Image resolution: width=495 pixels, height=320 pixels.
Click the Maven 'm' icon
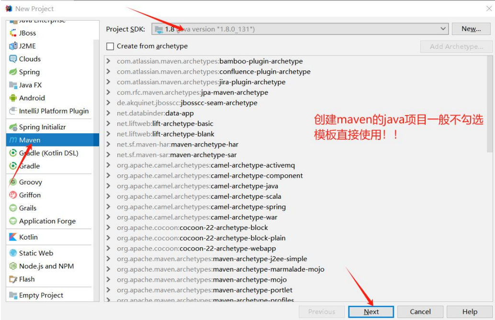[x=13, y=140]
